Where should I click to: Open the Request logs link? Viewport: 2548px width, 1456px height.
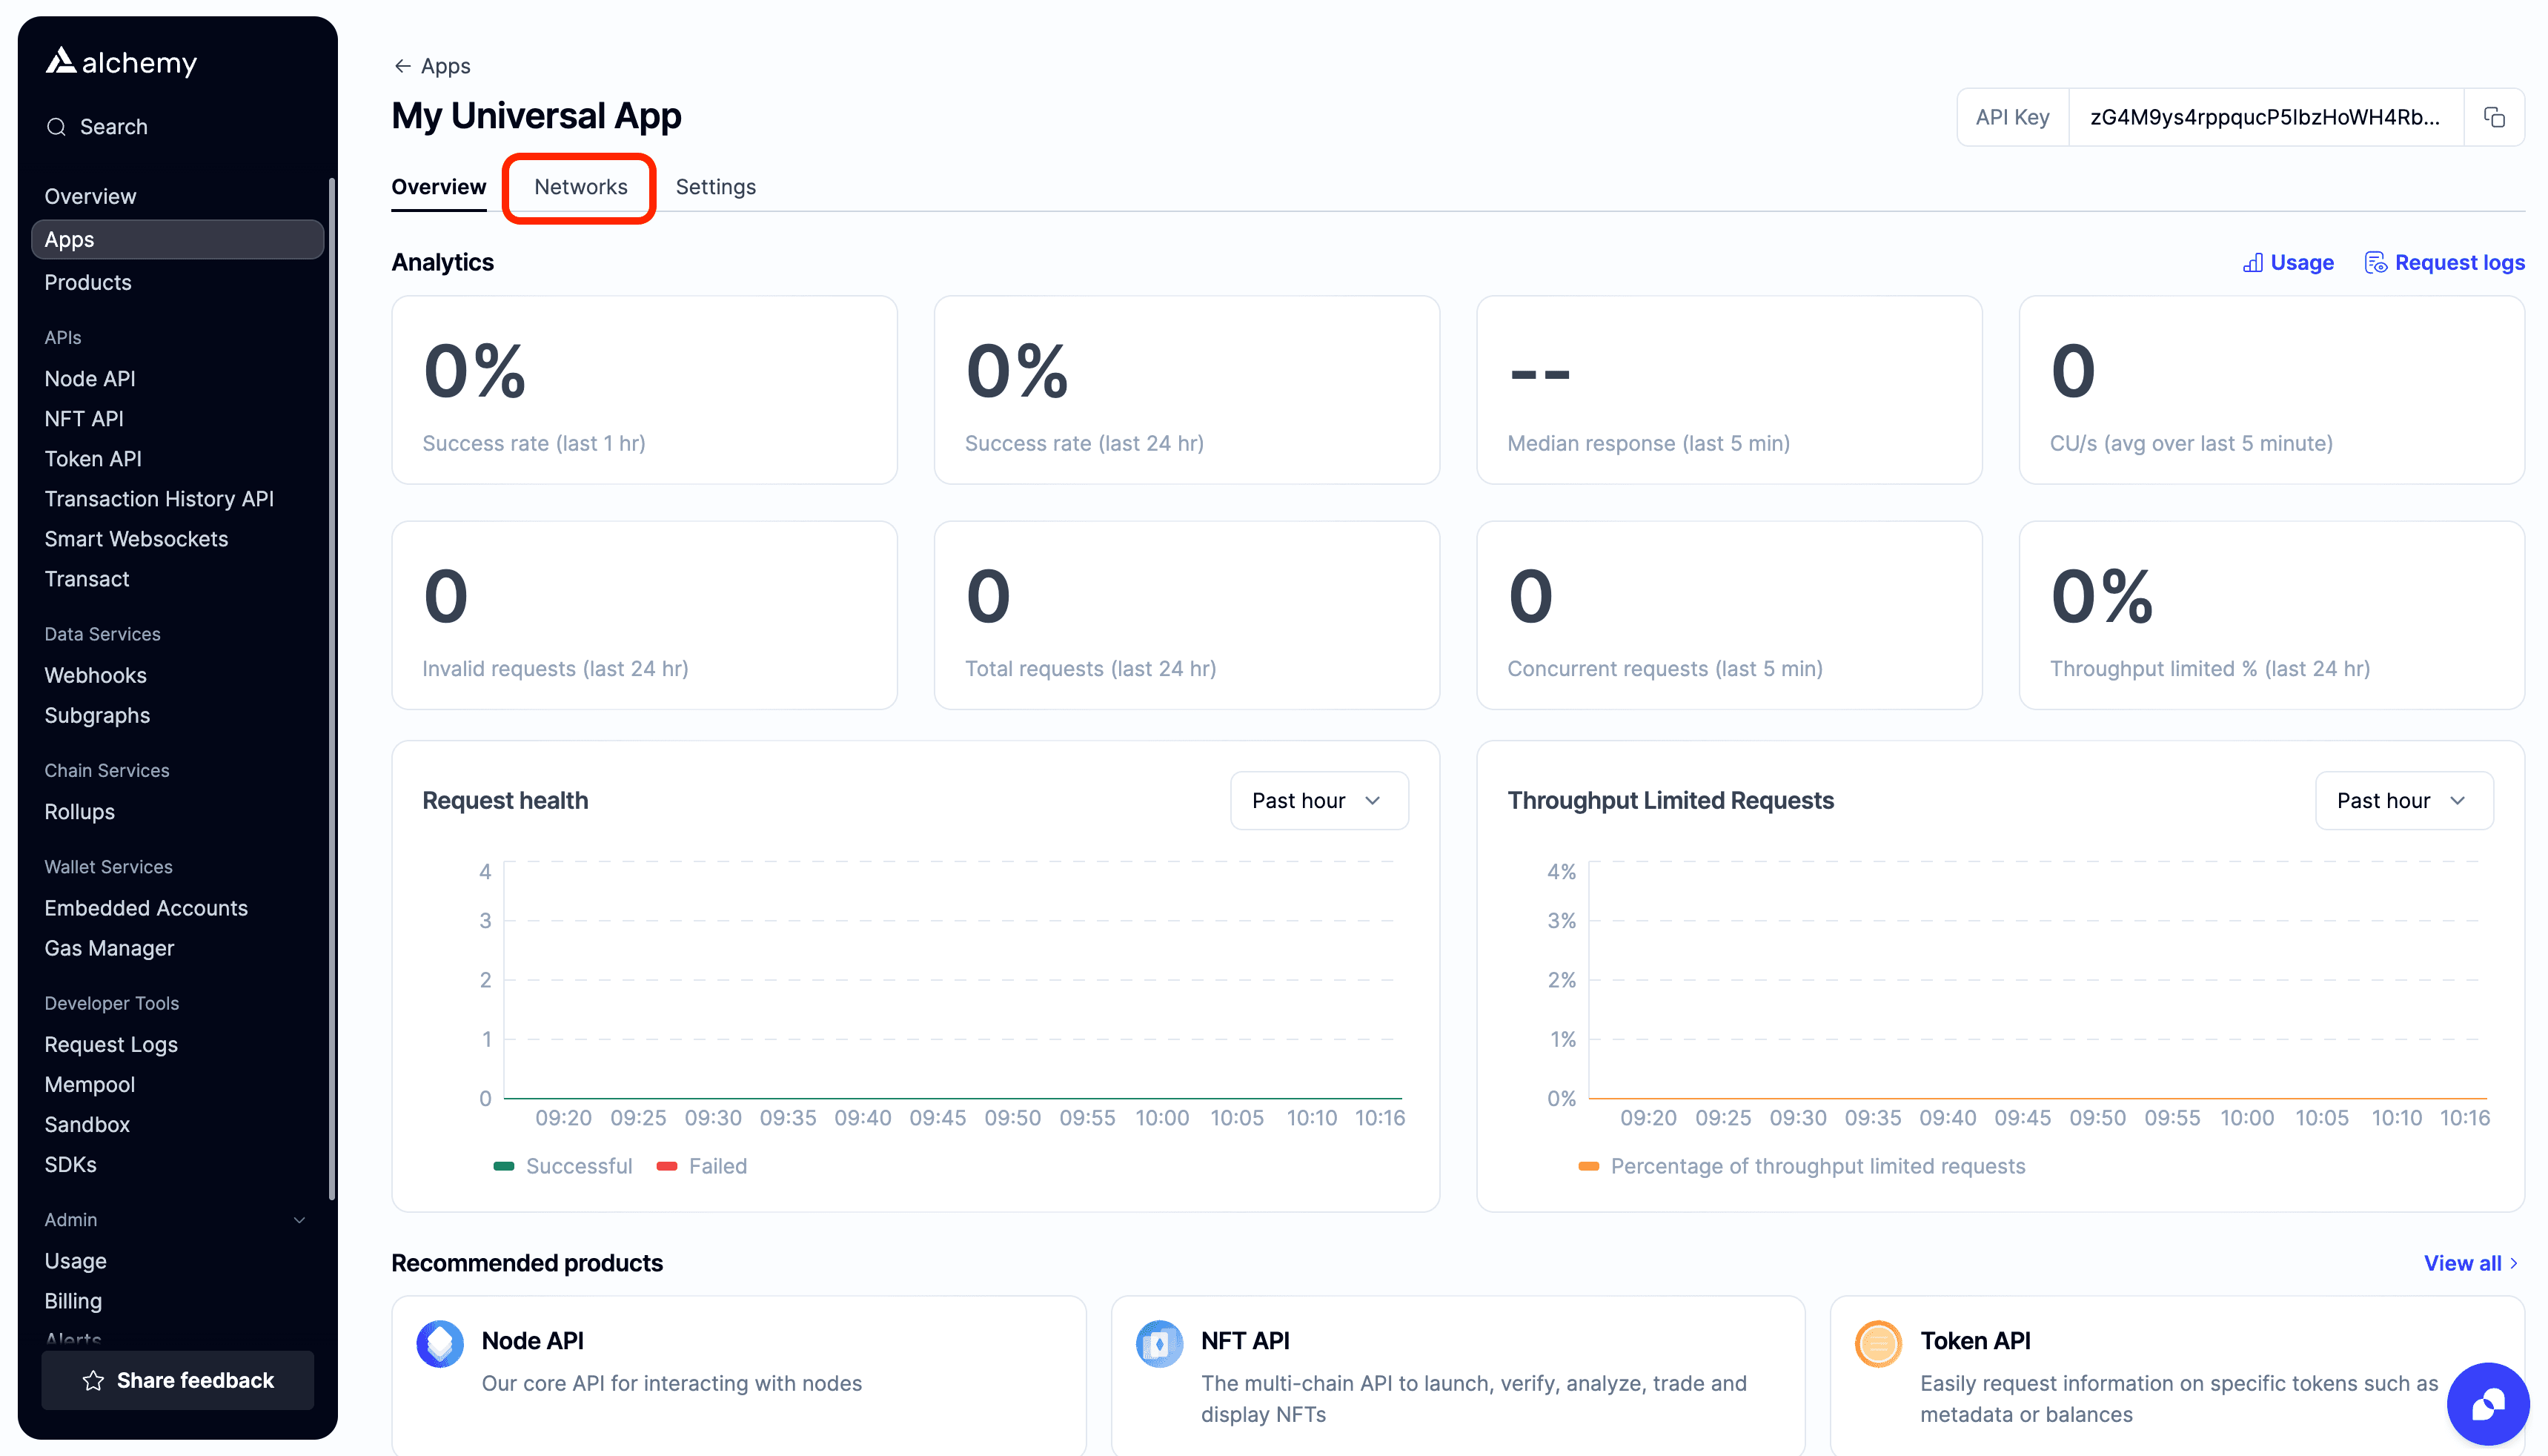point(2444,262)
